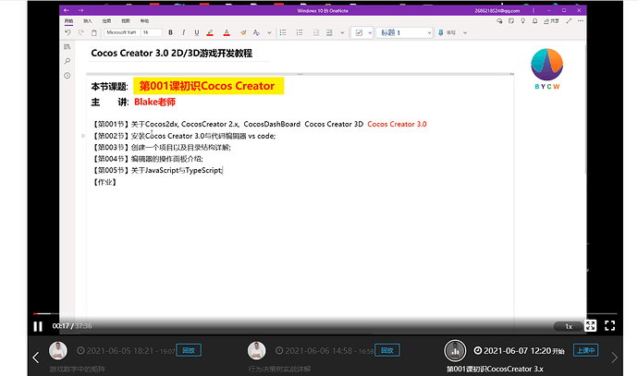Click the sync status cloud icon
This screenshot has width=638, height=376.
(x=499, y=21)
